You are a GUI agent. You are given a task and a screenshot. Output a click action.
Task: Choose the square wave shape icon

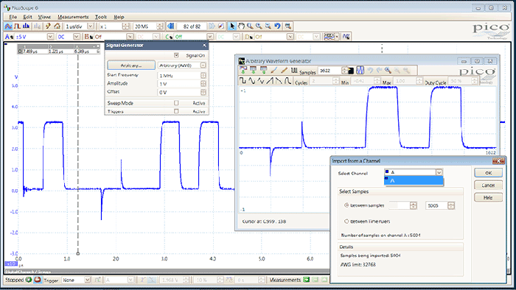coord(243,81)
